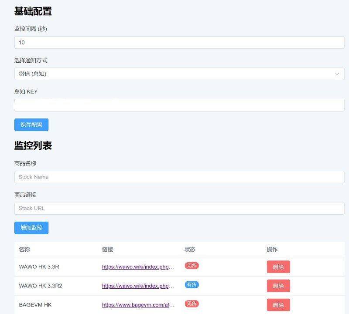Click the Stock Name input field
349x314 pixels.
[179, 177]
